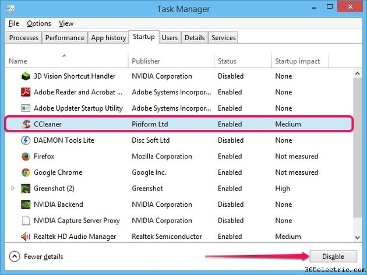Click CCleaner's Medium startup impact value
Screen dimensions: 367x275
pyautogui.click(x=288, y=124)
